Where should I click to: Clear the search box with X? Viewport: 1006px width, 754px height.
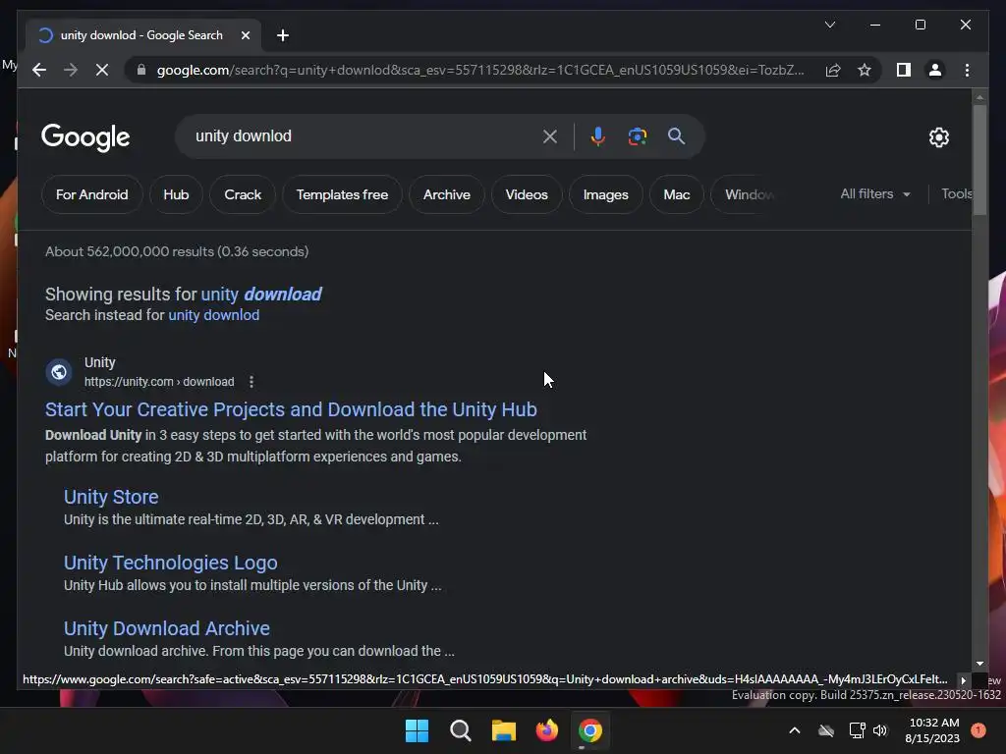[x=550, y=135]
